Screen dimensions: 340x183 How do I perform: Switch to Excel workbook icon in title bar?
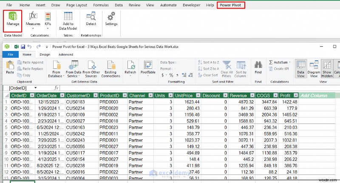17,47
